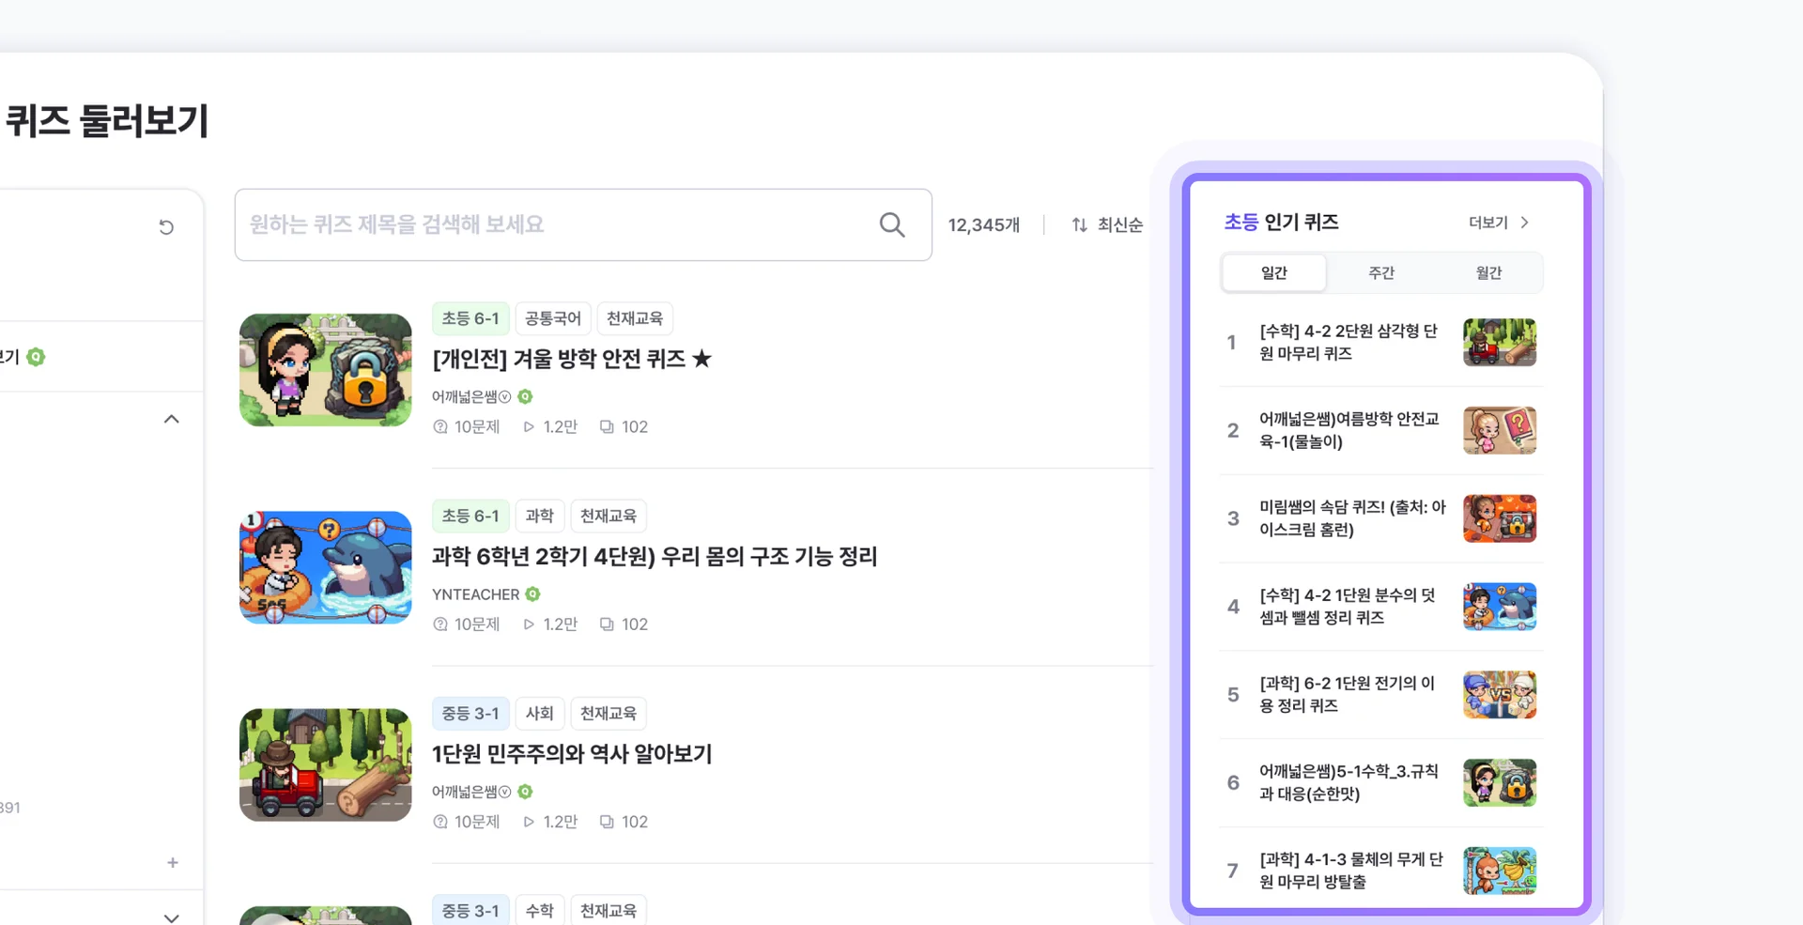
Task: Expand the bottom sidebar section via down chevron
Action: pos(172,917)
